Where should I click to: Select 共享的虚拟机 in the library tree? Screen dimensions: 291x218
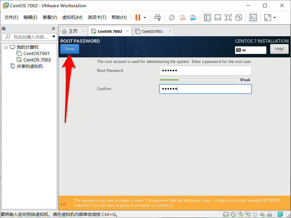(x=30, y=66)
